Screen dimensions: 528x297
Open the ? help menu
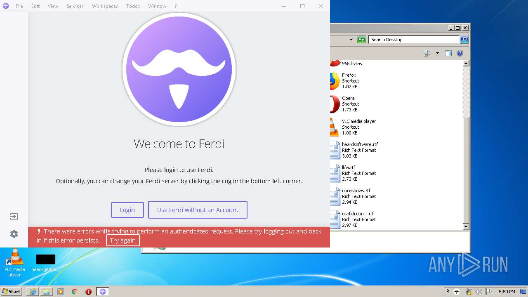(176, 6)
